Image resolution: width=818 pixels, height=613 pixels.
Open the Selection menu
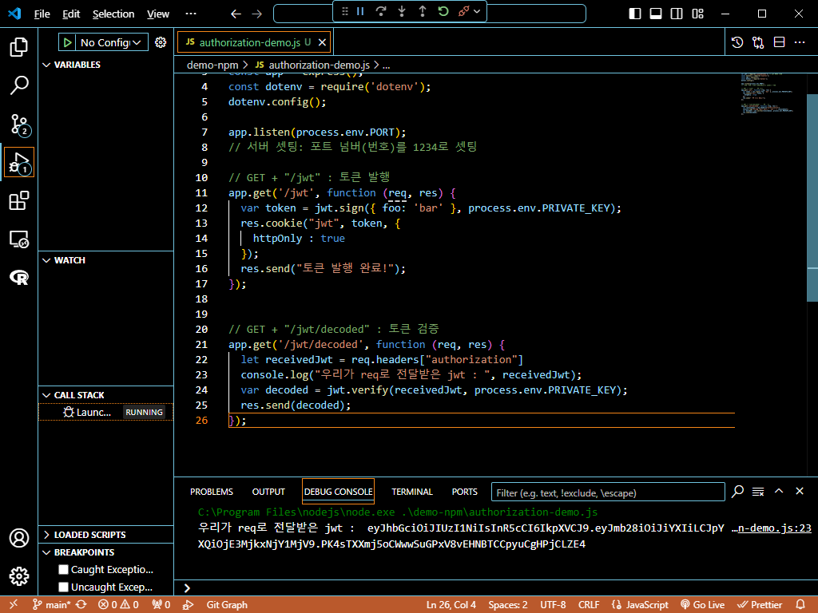click(x=113, y=14)
